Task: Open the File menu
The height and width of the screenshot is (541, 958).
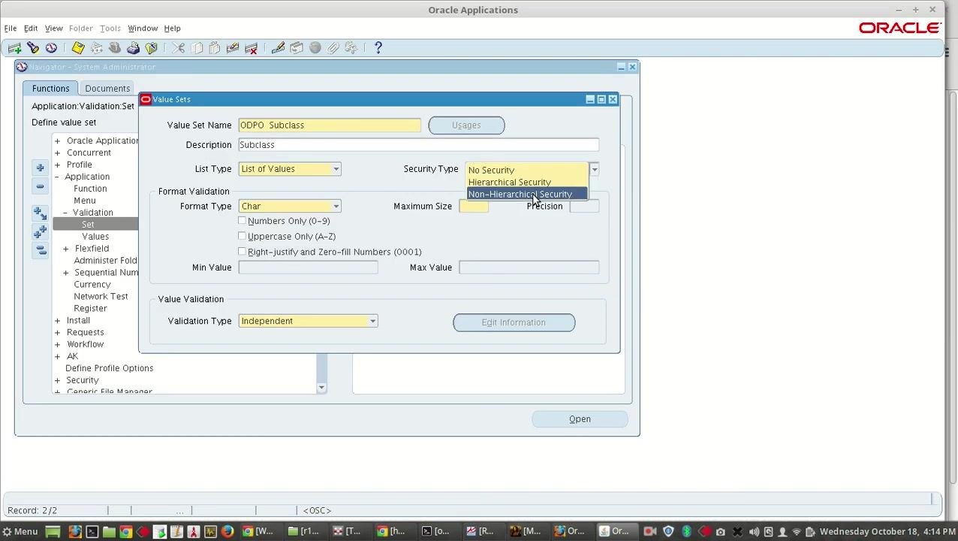Action: [11, 29]
